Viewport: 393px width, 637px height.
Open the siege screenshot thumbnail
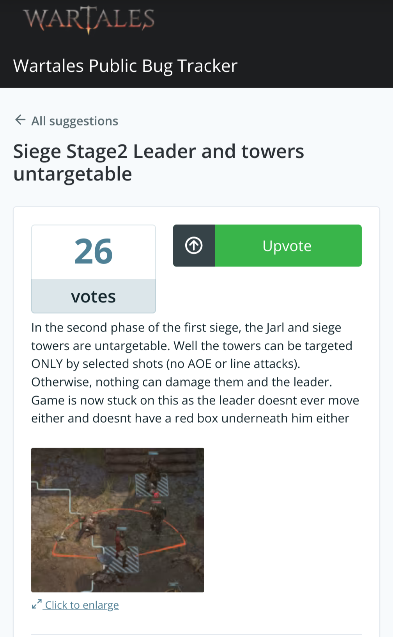118,520
